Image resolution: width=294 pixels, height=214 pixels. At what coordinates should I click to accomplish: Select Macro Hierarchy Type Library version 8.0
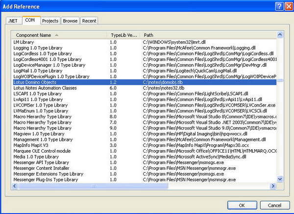point(145,117)
